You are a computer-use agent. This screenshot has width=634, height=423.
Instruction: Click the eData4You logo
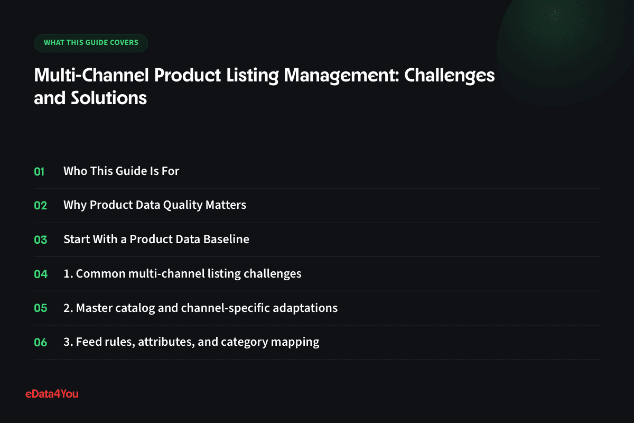[x=52, y=393]
